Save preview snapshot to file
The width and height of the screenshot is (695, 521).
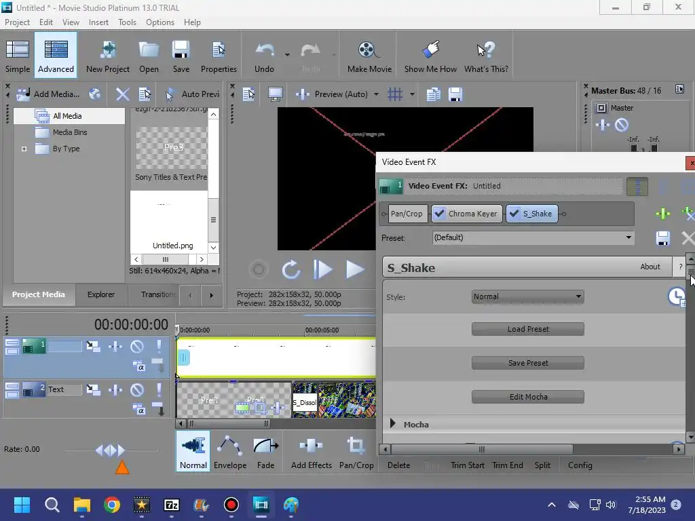455,94
